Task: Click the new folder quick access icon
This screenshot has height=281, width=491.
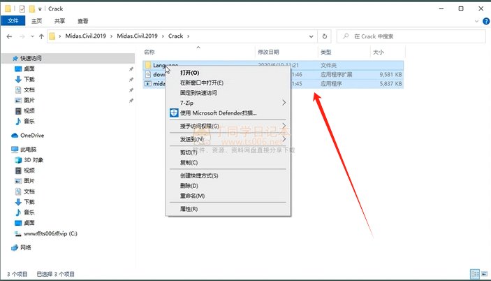Action: [x=32, y=9]
